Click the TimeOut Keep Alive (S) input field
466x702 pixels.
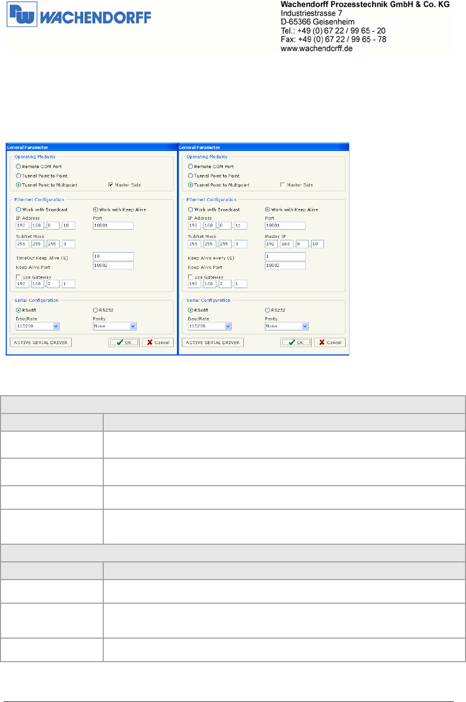[x=113, y=256]
